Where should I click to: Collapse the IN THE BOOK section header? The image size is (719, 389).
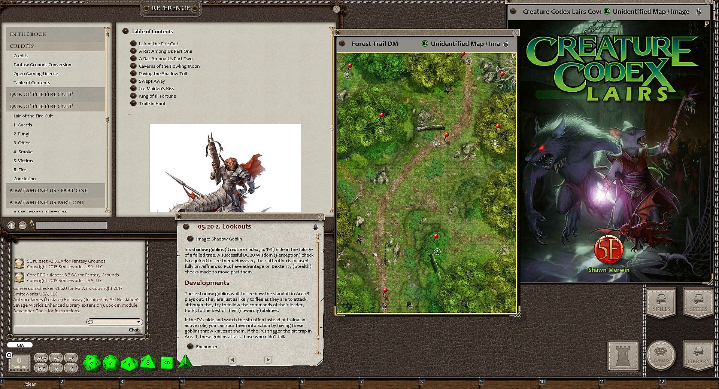[x=55, y=34]
